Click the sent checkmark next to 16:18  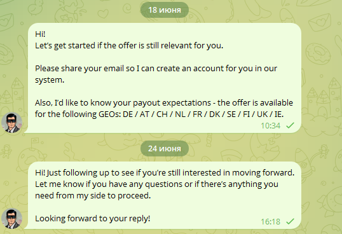pos(290,221)
